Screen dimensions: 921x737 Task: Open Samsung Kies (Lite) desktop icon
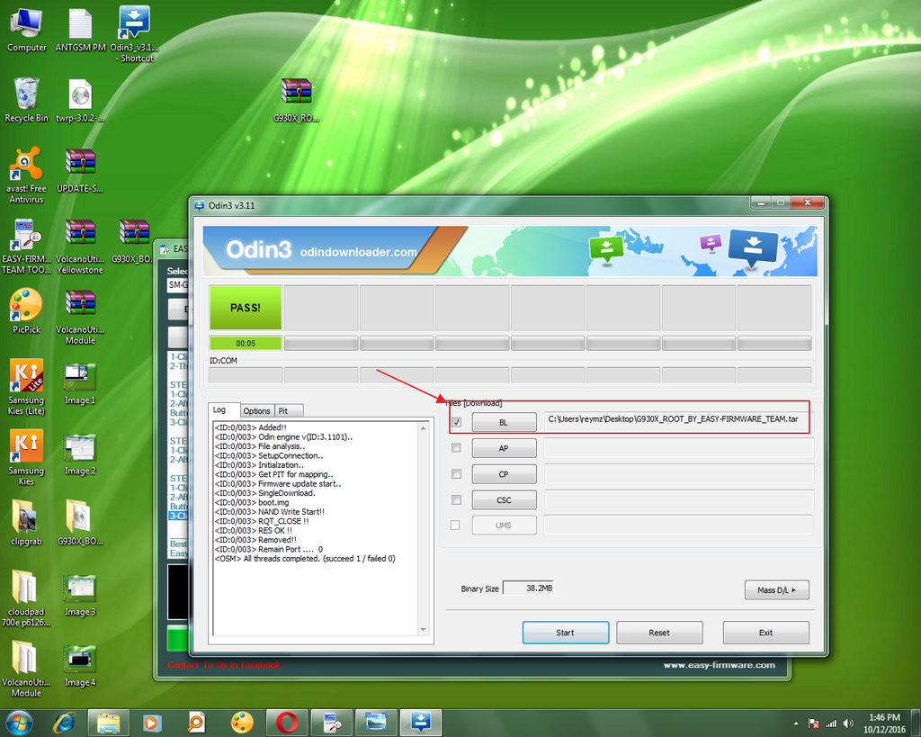pos(26,376)
